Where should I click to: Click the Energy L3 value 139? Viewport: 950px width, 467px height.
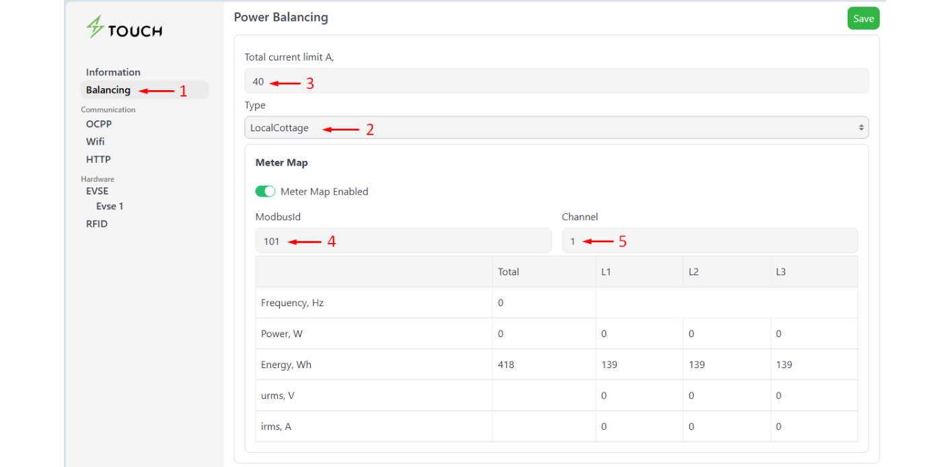(784, 365)
